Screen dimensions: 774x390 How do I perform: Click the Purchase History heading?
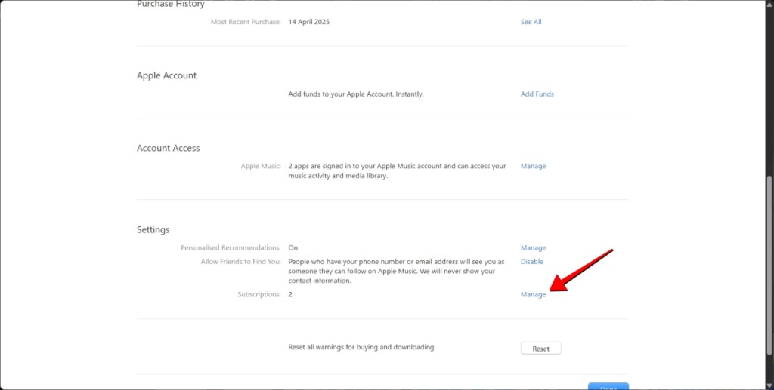(x=170, y=4)
